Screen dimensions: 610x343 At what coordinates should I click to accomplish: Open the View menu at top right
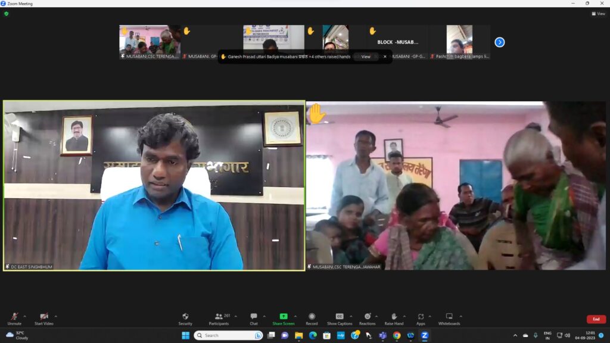click(x=598, y=14)
